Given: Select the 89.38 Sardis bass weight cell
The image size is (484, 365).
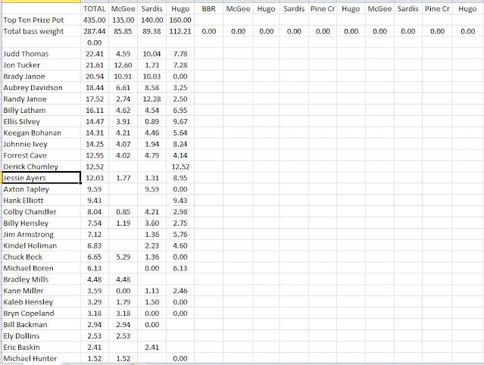Looking at the screenshot, I should (x=152, y=31).
